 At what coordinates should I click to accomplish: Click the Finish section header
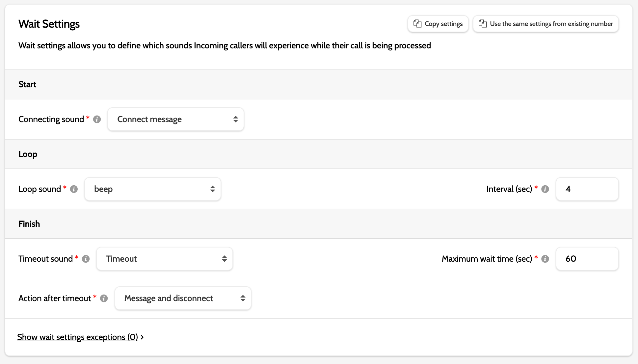pyautogui.click(x=29, y=224)
